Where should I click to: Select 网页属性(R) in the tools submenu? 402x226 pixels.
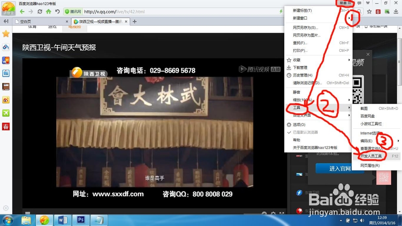click(x=377, y=165)
